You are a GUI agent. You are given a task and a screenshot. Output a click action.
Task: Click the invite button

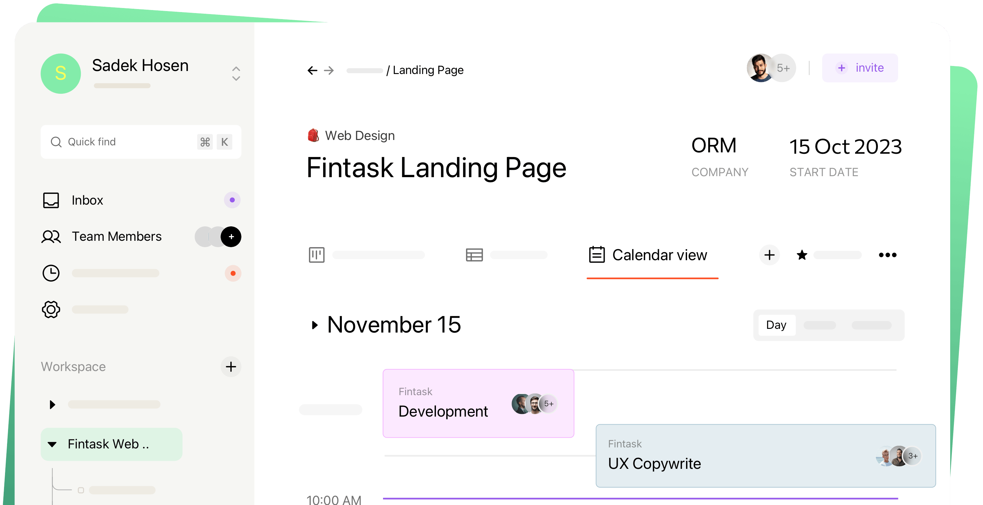pos(860,68)
